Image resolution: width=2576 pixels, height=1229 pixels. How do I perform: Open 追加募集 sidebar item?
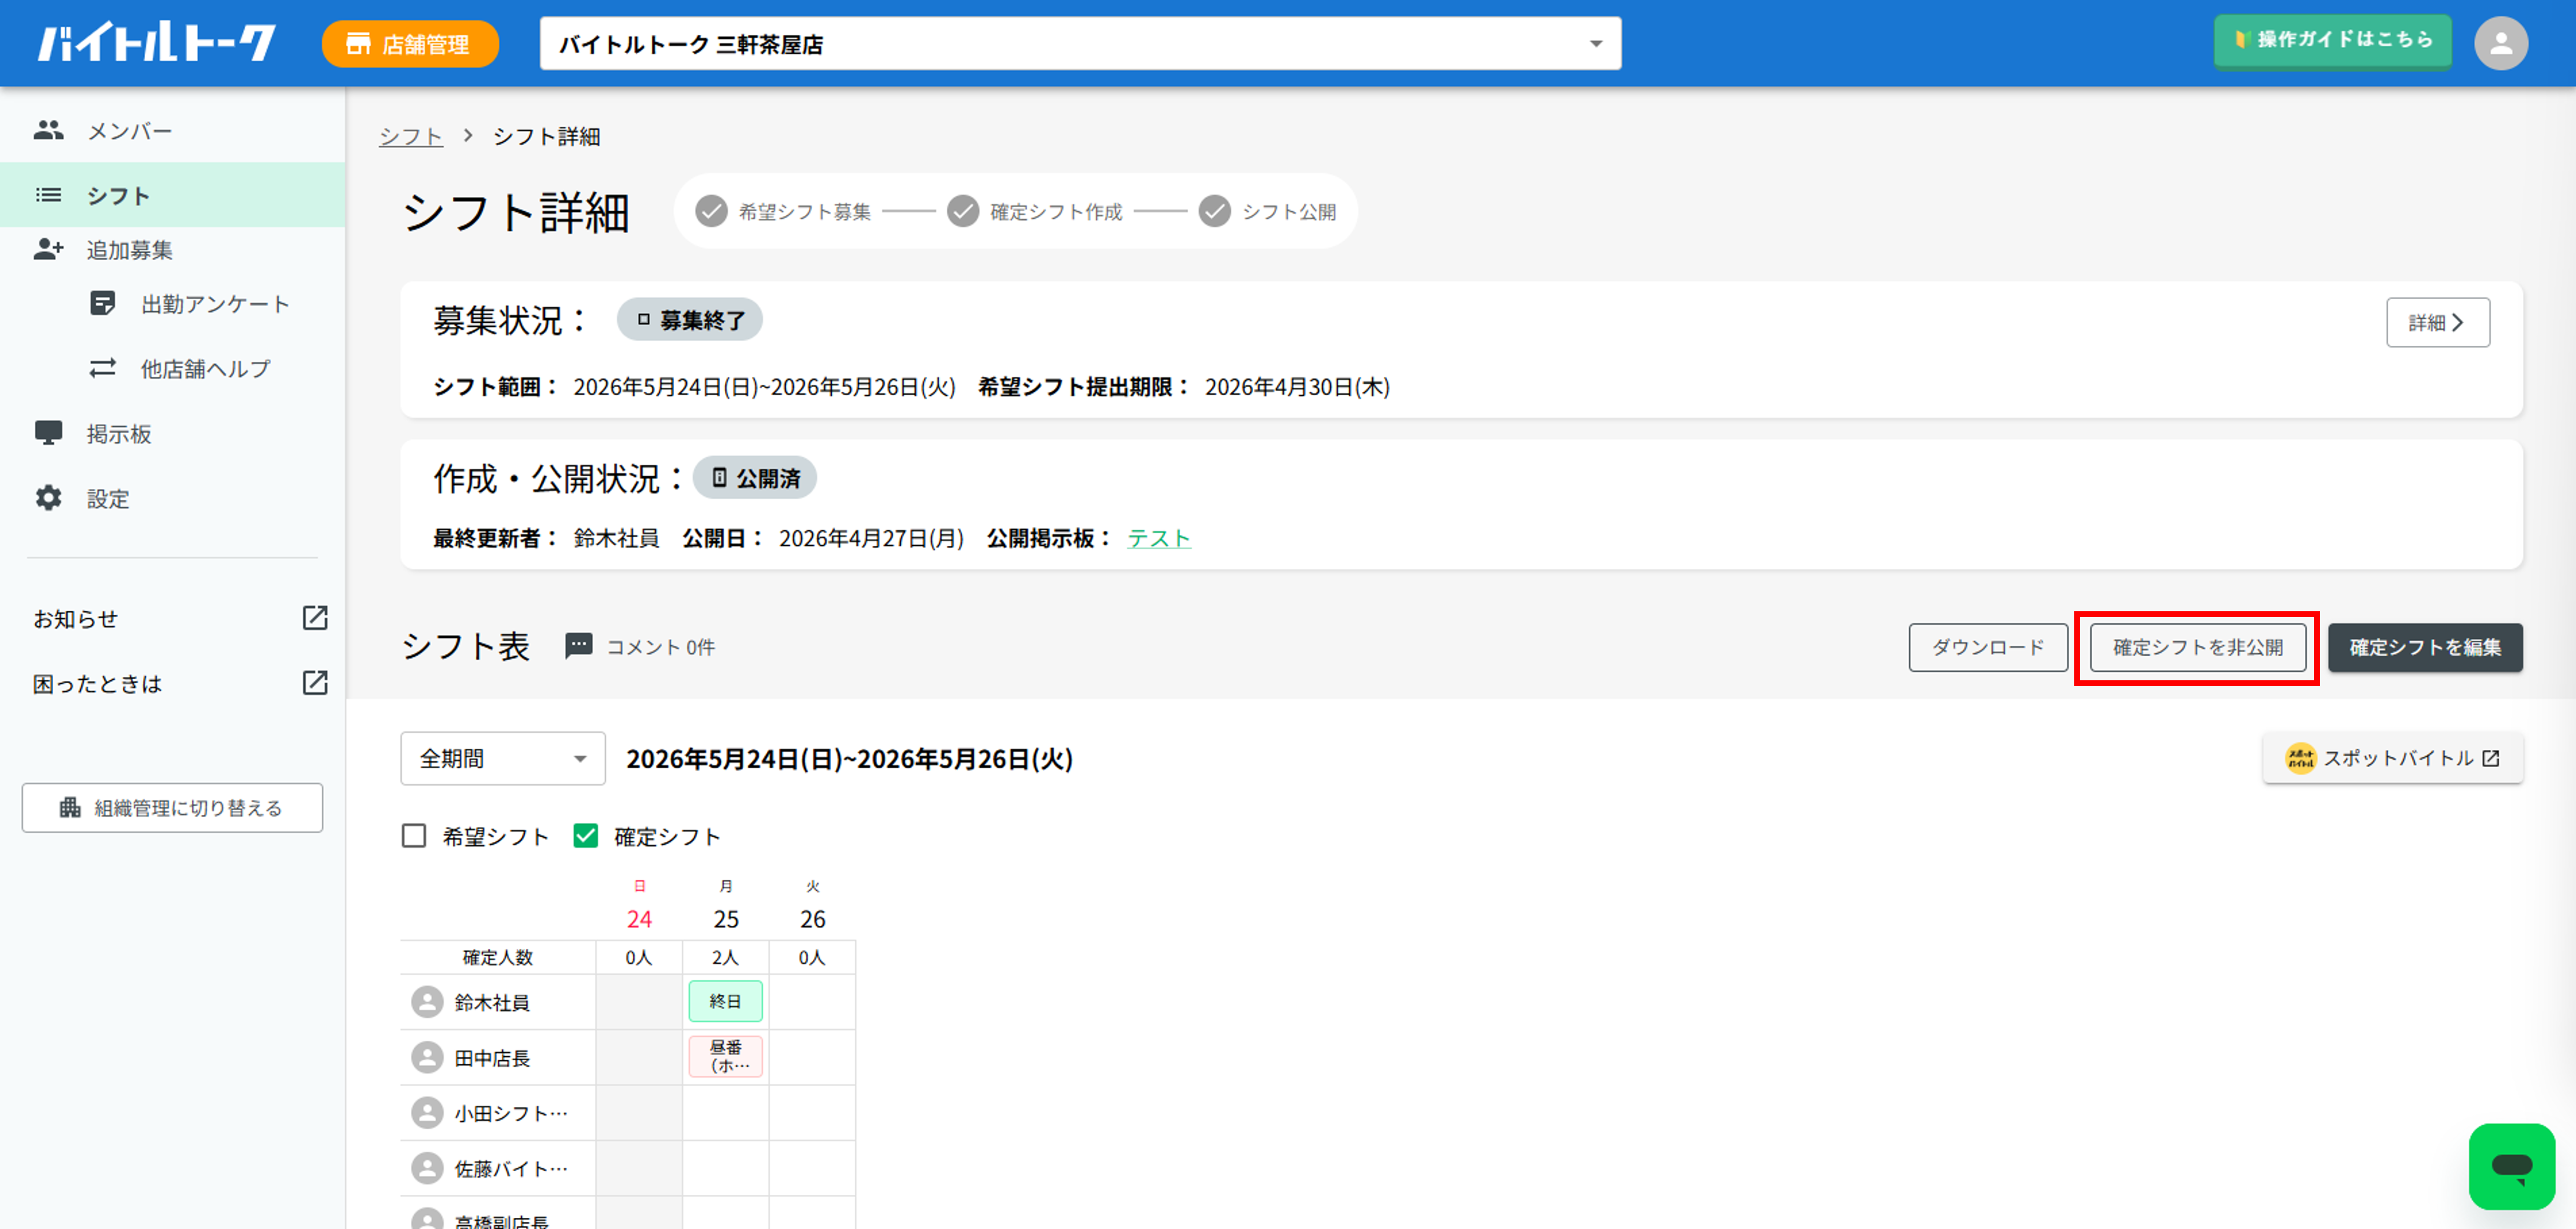click(173, 249)
